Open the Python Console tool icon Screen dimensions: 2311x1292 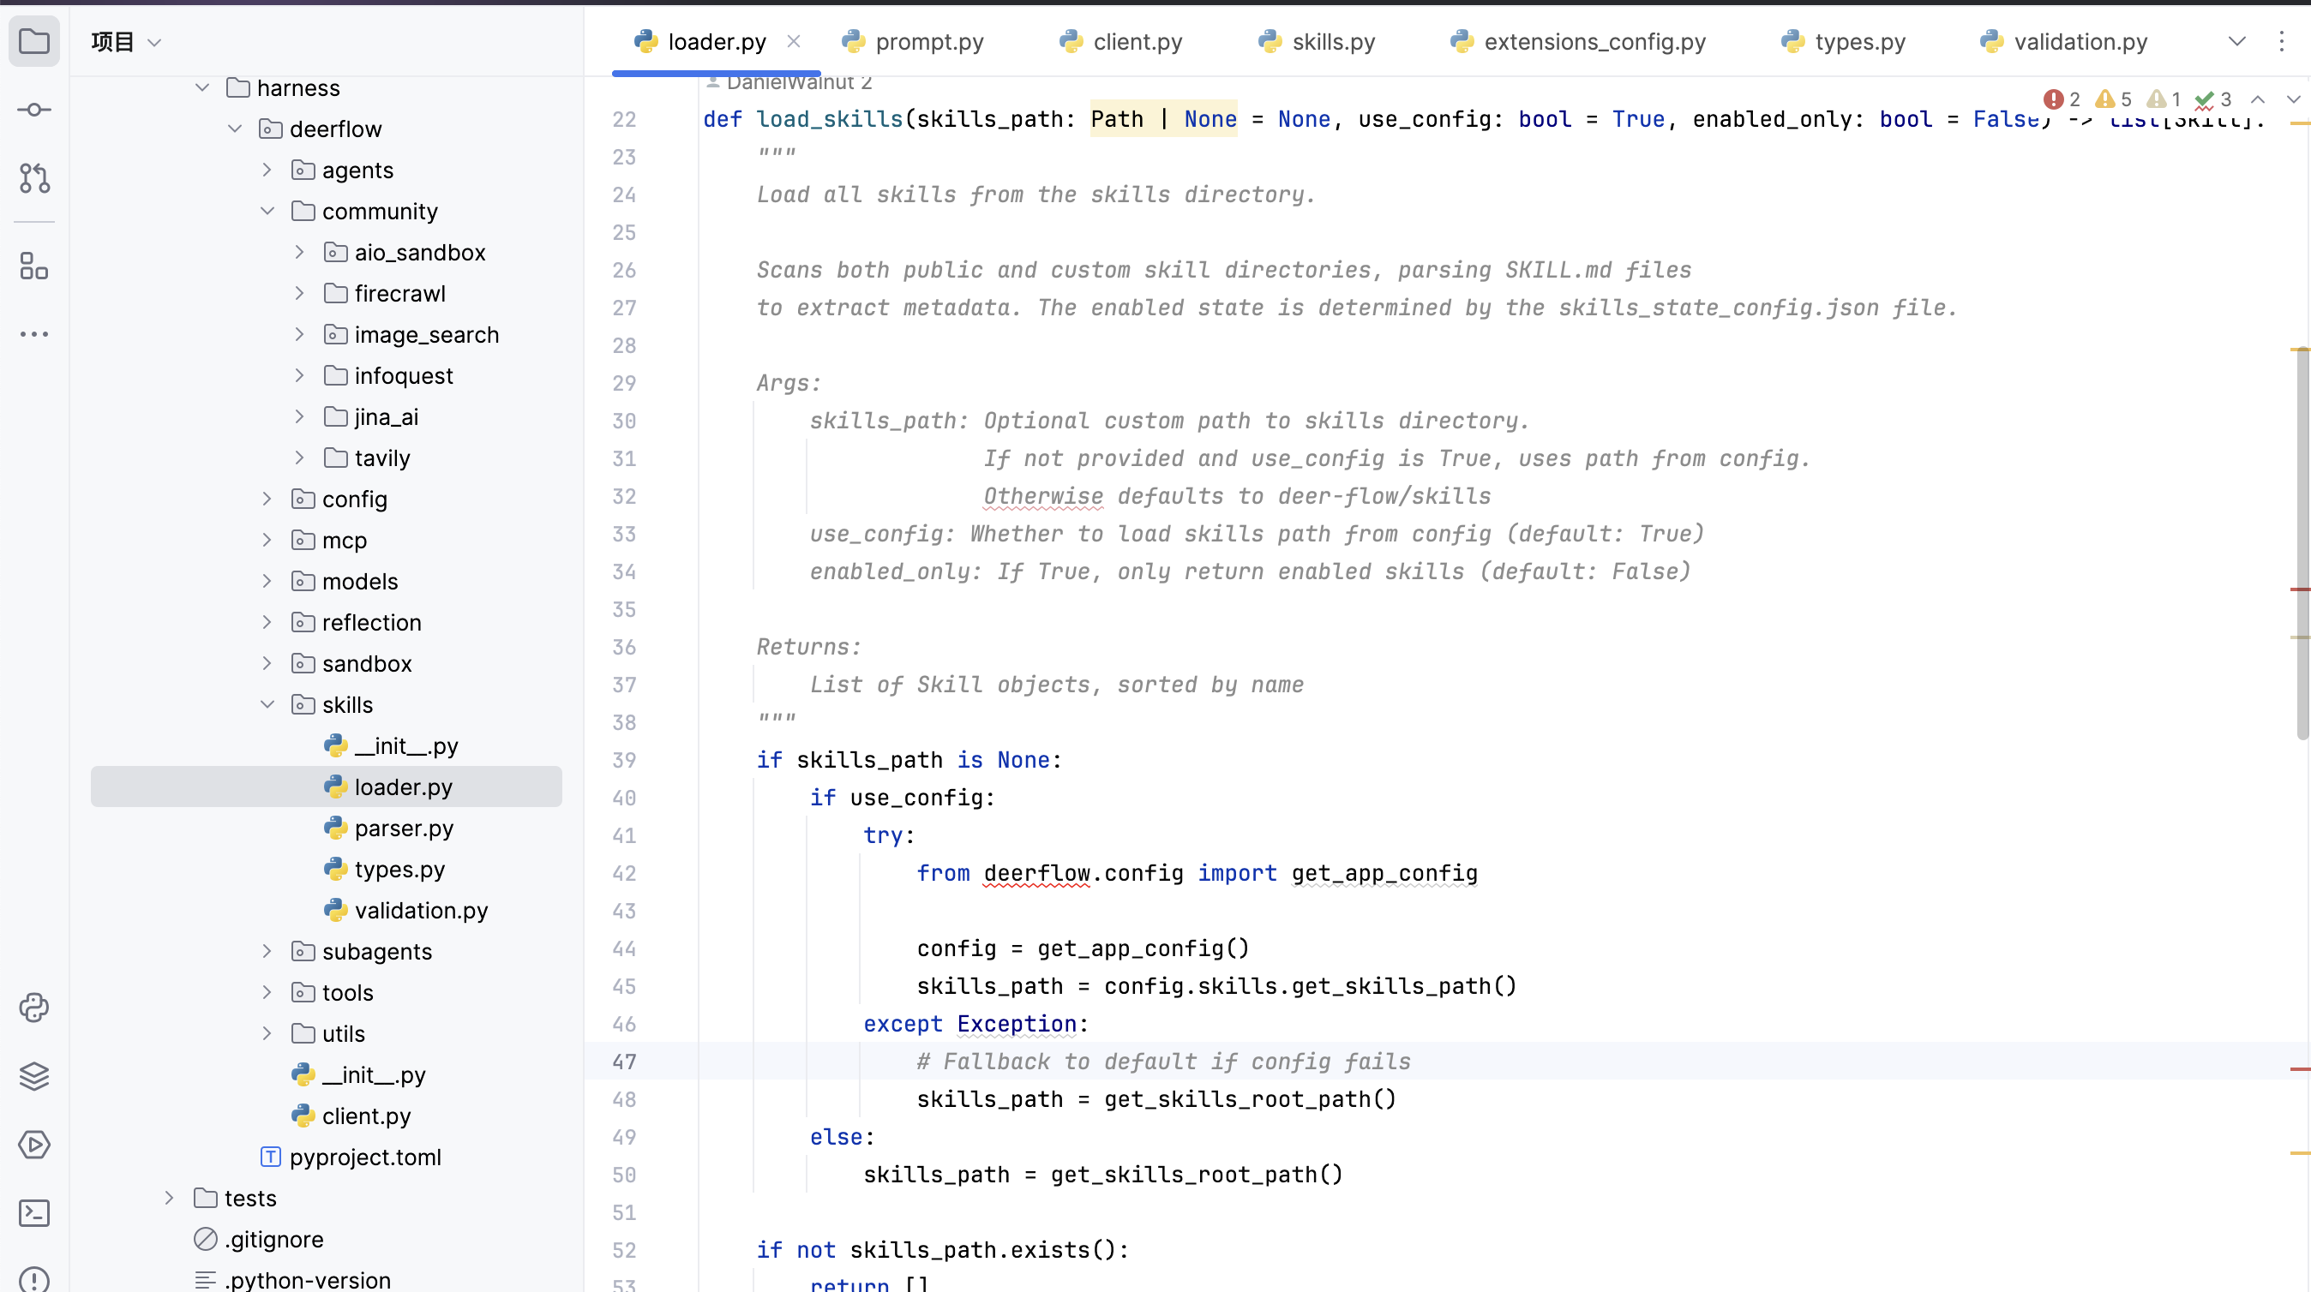34,1008
